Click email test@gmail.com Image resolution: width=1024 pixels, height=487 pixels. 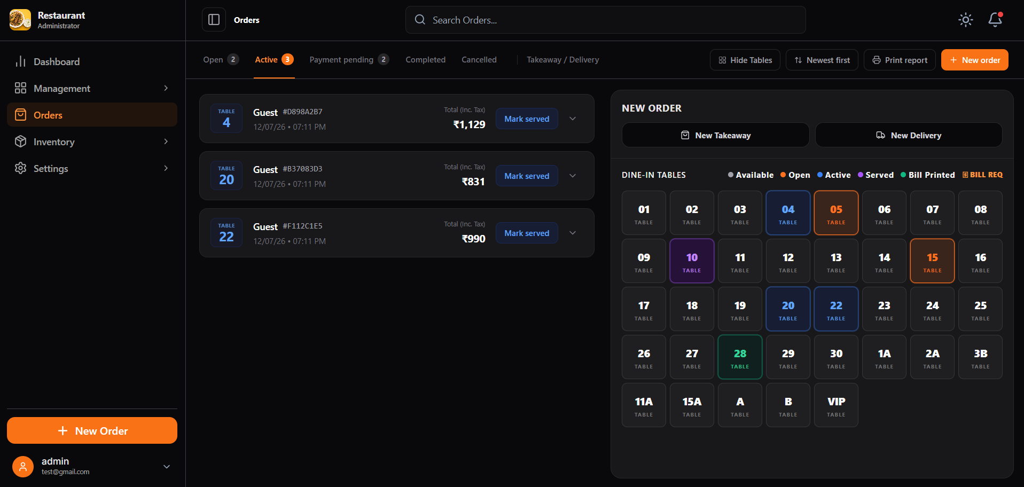coord(66,472)
